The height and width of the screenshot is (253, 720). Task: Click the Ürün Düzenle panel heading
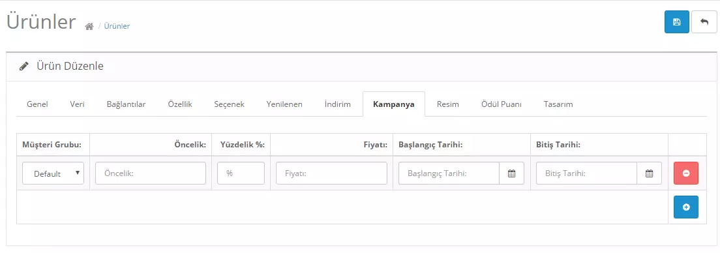coord(70,66)
